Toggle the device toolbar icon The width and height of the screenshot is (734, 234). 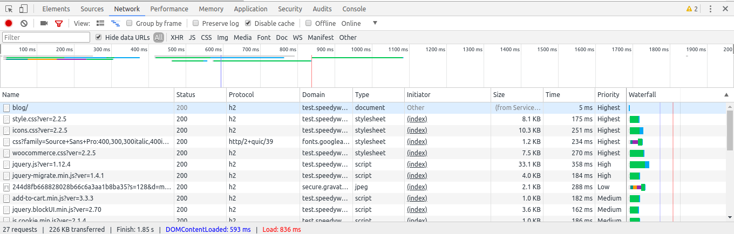click(x=23, y=9)
